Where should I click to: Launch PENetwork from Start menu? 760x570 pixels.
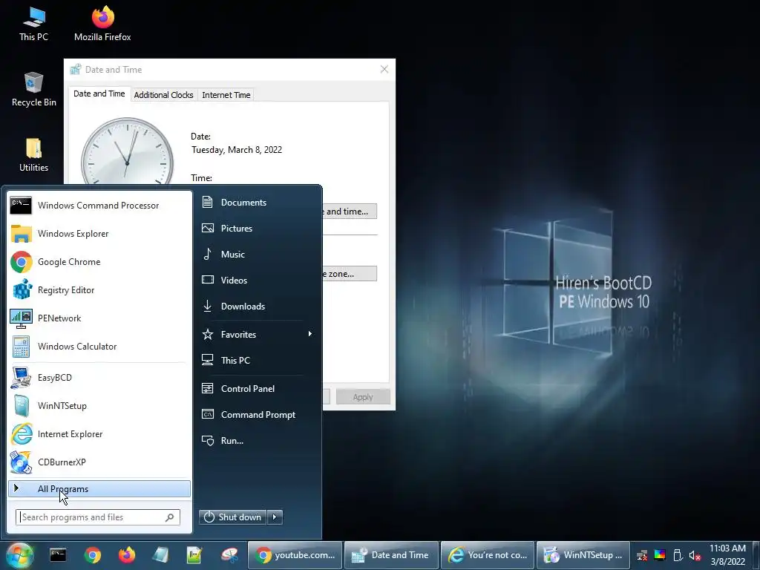click(99, 318)
